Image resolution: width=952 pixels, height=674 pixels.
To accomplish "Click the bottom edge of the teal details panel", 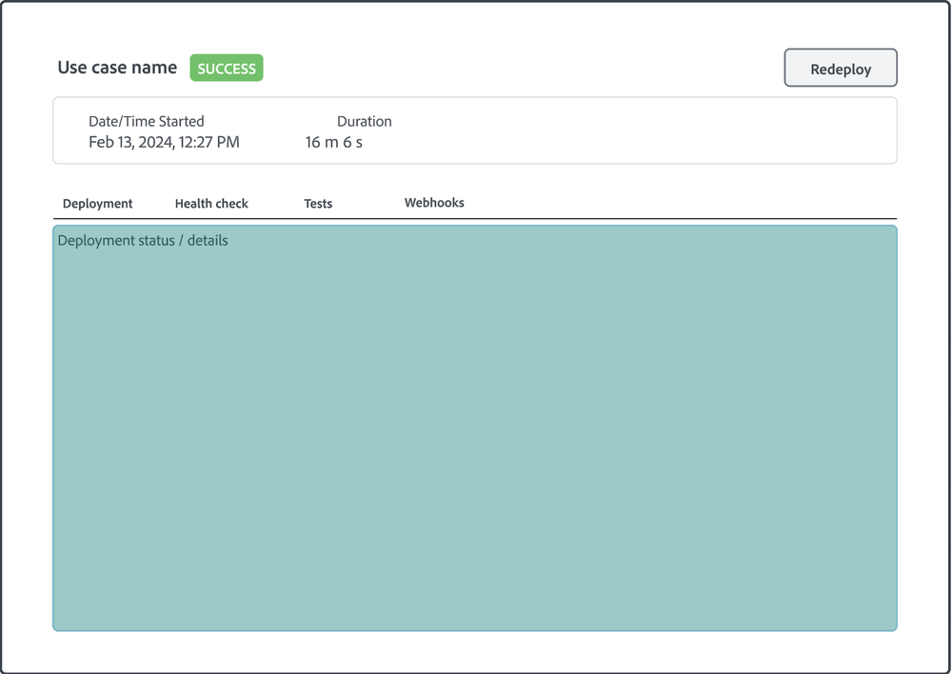I will pyautogui.click(x=475, y=629).
